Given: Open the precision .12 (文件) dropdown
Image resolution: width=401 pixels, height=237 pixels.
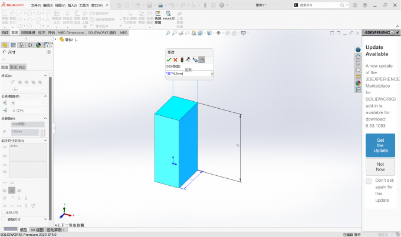Looking at the screenshot, I should coord(28,111).
